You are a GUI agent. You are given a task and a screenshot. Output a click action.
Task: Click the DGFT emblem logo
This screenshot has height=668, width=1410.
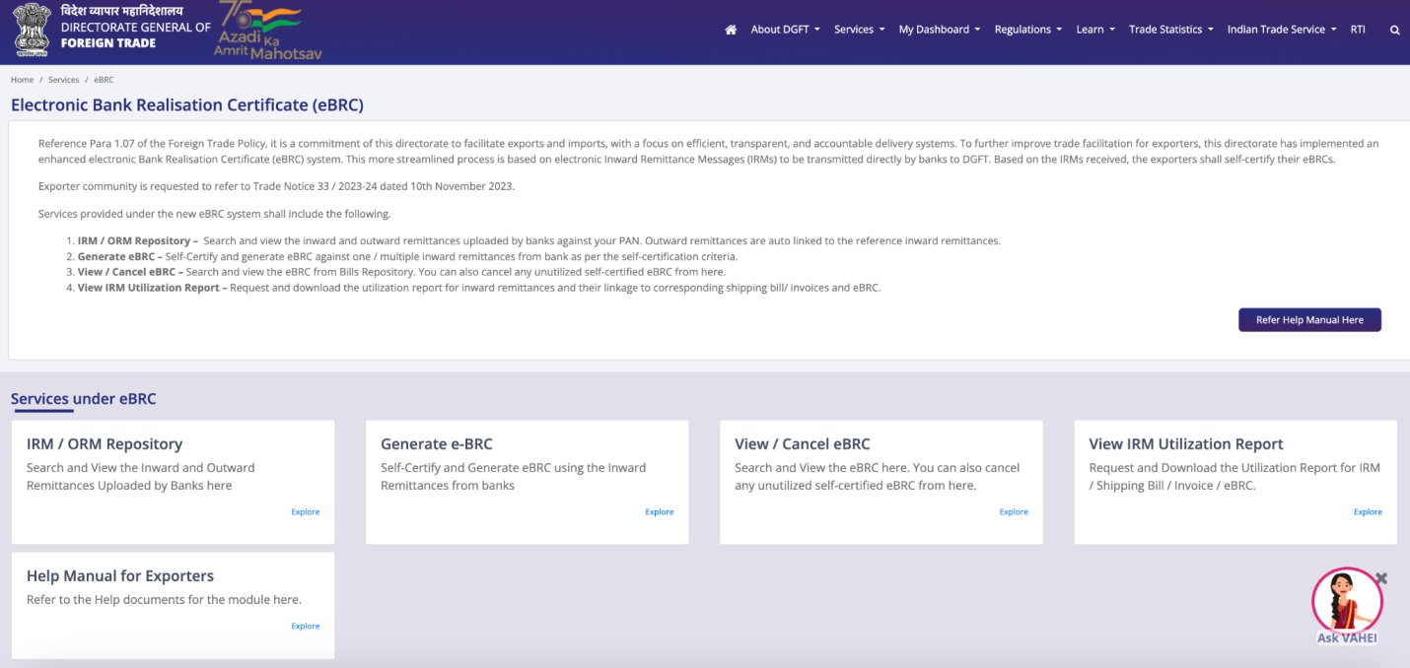click(x=31, y=30)
